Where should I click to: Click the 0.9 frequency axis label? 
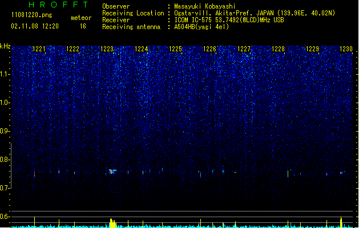click(5, 131)
